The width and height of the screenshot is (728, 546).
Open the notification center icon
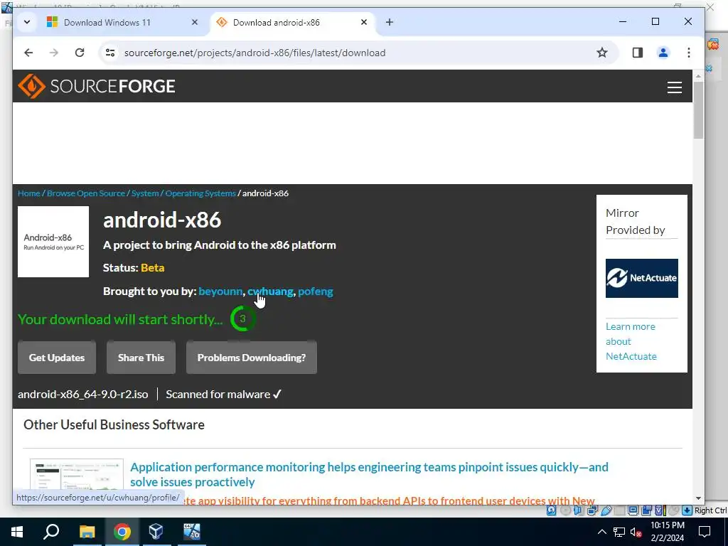pyautogui.click(x=705, y=532)
